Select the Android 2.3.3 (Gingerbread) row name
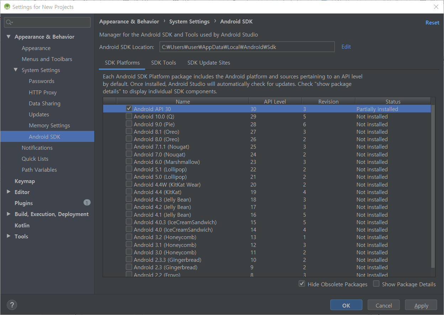The height and width of the screenshot is (315, 444). tap(168, 260)
